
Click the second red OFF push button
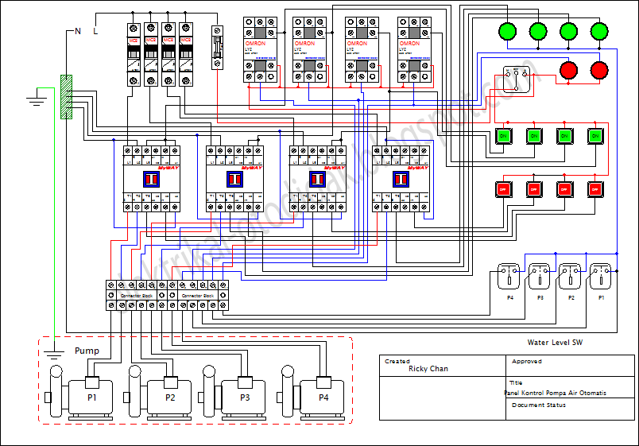(x=534, y=189)
